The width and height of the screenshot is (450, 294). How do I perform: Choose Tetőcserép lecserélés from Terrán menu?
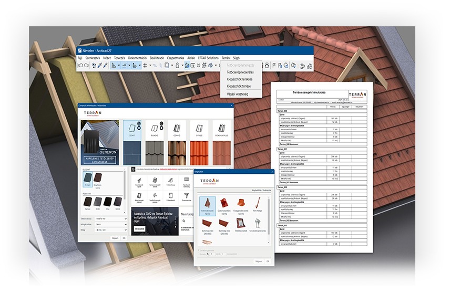click(240, 72)
